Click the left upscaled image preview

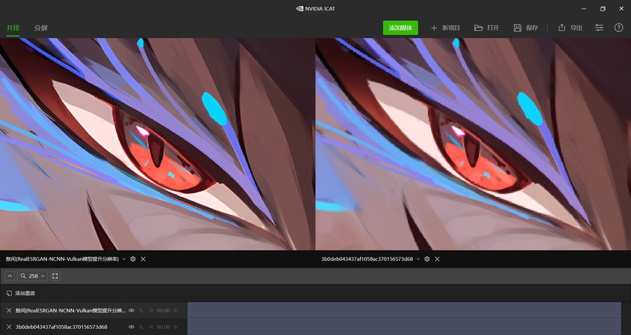(x=158, y=144)
